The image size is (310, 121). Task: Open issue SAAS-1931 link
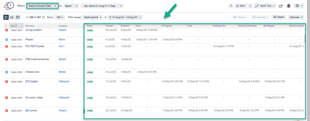coord(17,40)
